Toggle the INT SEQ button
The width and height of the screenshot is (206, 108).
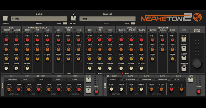click(x=73, y=18)
